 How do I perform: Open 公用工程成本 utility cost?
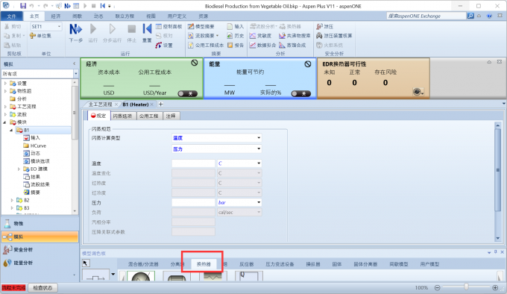[x=206, y=46]
